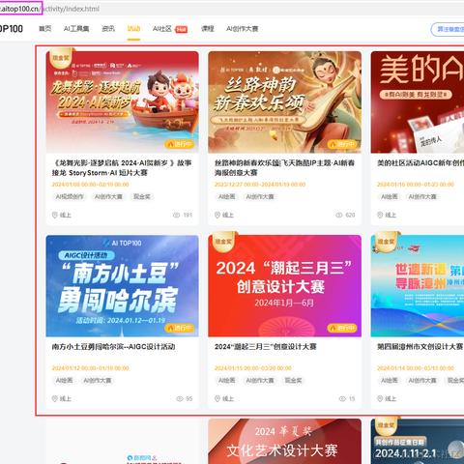This screenshot has width=464, height=464.
Task: Open the 2024"潮起三月三"创意设计大赛 title link
Action: click(266, 347)
